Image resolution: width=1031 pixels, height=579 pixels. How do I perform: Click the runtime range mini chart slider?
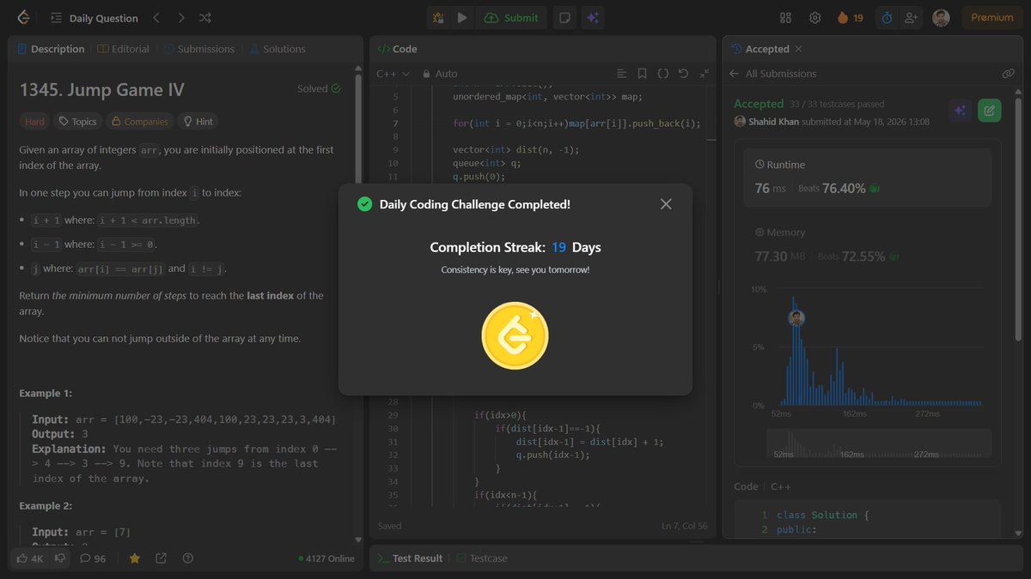[x=877, y=442]
